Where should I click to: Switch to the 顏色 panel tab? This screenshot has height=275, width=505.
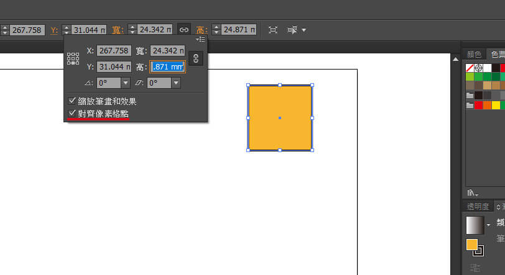pyautogui.click(x=474, y=55)
